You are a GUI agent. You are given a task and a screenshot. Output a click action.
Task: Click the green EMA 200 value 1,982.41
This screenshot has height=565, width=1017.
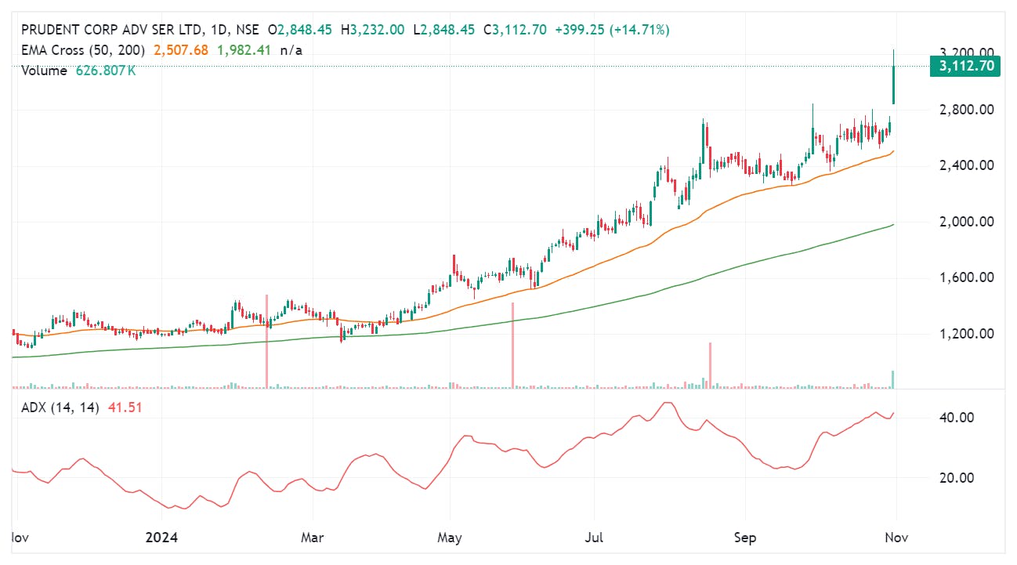coord(244,50)
